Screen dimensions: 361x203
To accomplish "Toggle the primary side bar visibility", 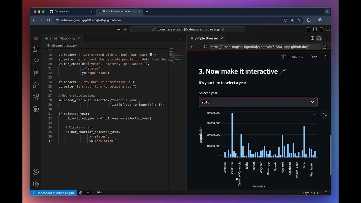I will pos(308,29).
